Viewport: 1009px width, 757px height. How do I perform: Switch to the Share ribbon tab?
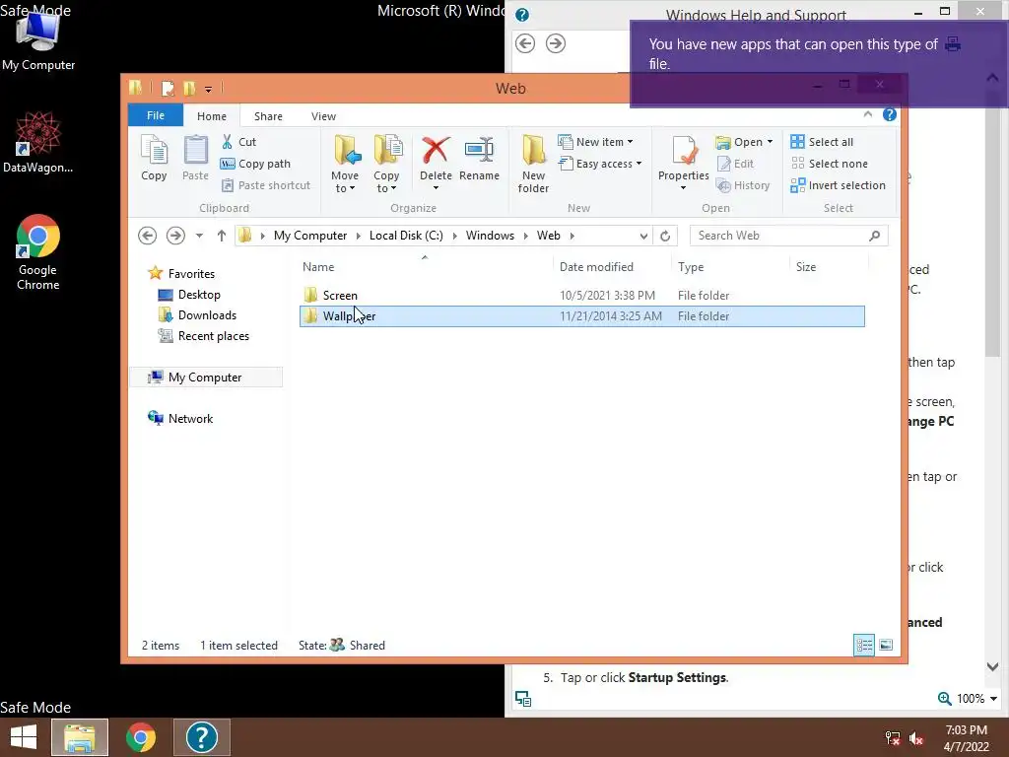point(268,116)
